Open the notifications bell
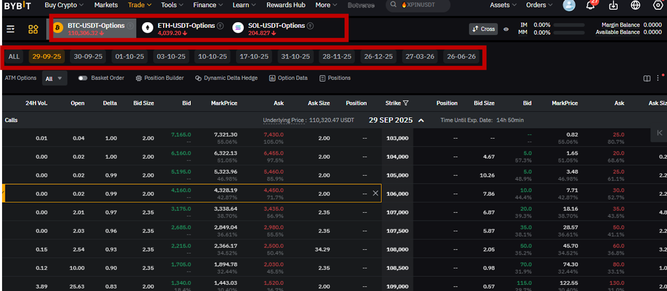 (x=590, y=5)
